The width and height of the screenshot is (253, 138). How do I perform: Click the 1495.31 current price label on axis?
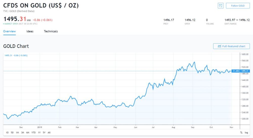click(x=245, y=71)
